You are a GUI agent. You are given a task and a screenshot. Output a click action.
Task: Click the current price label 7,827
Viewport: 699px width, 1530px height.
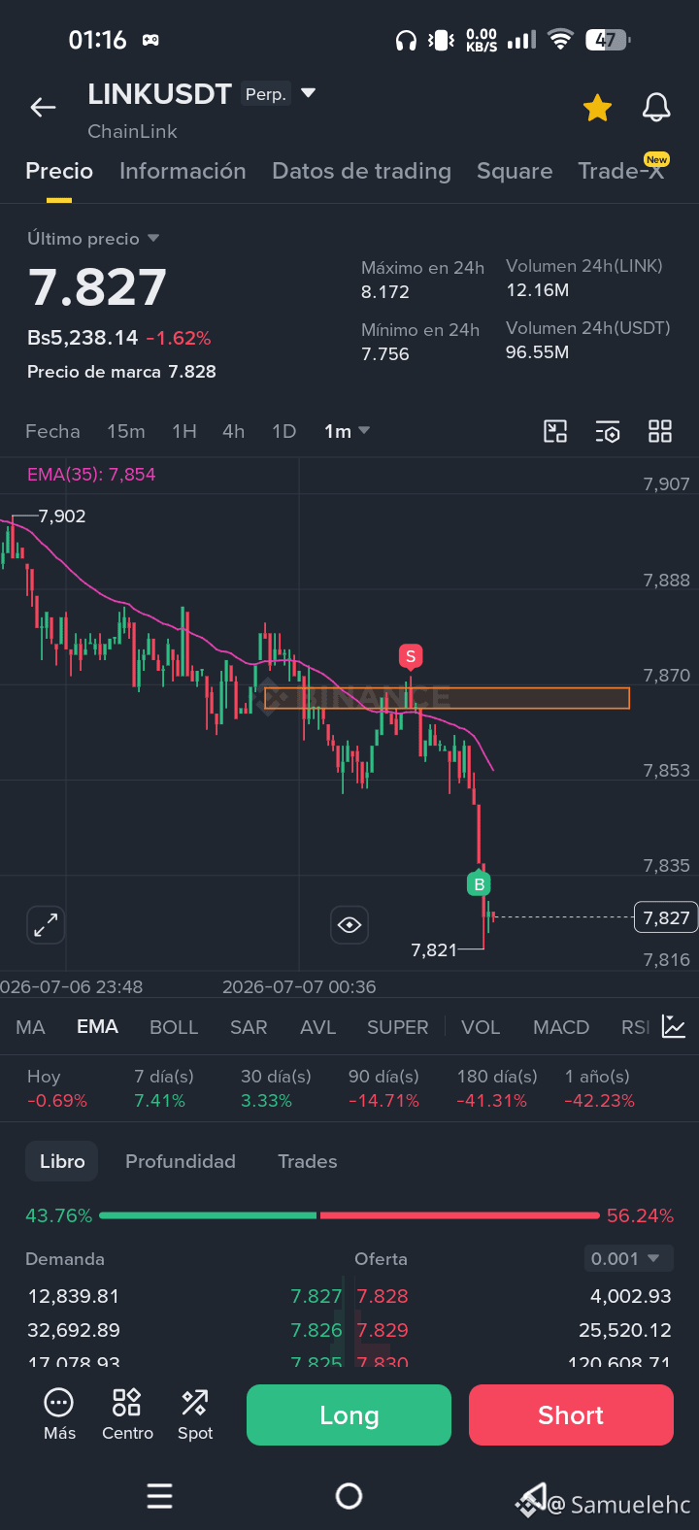point(666,917)
